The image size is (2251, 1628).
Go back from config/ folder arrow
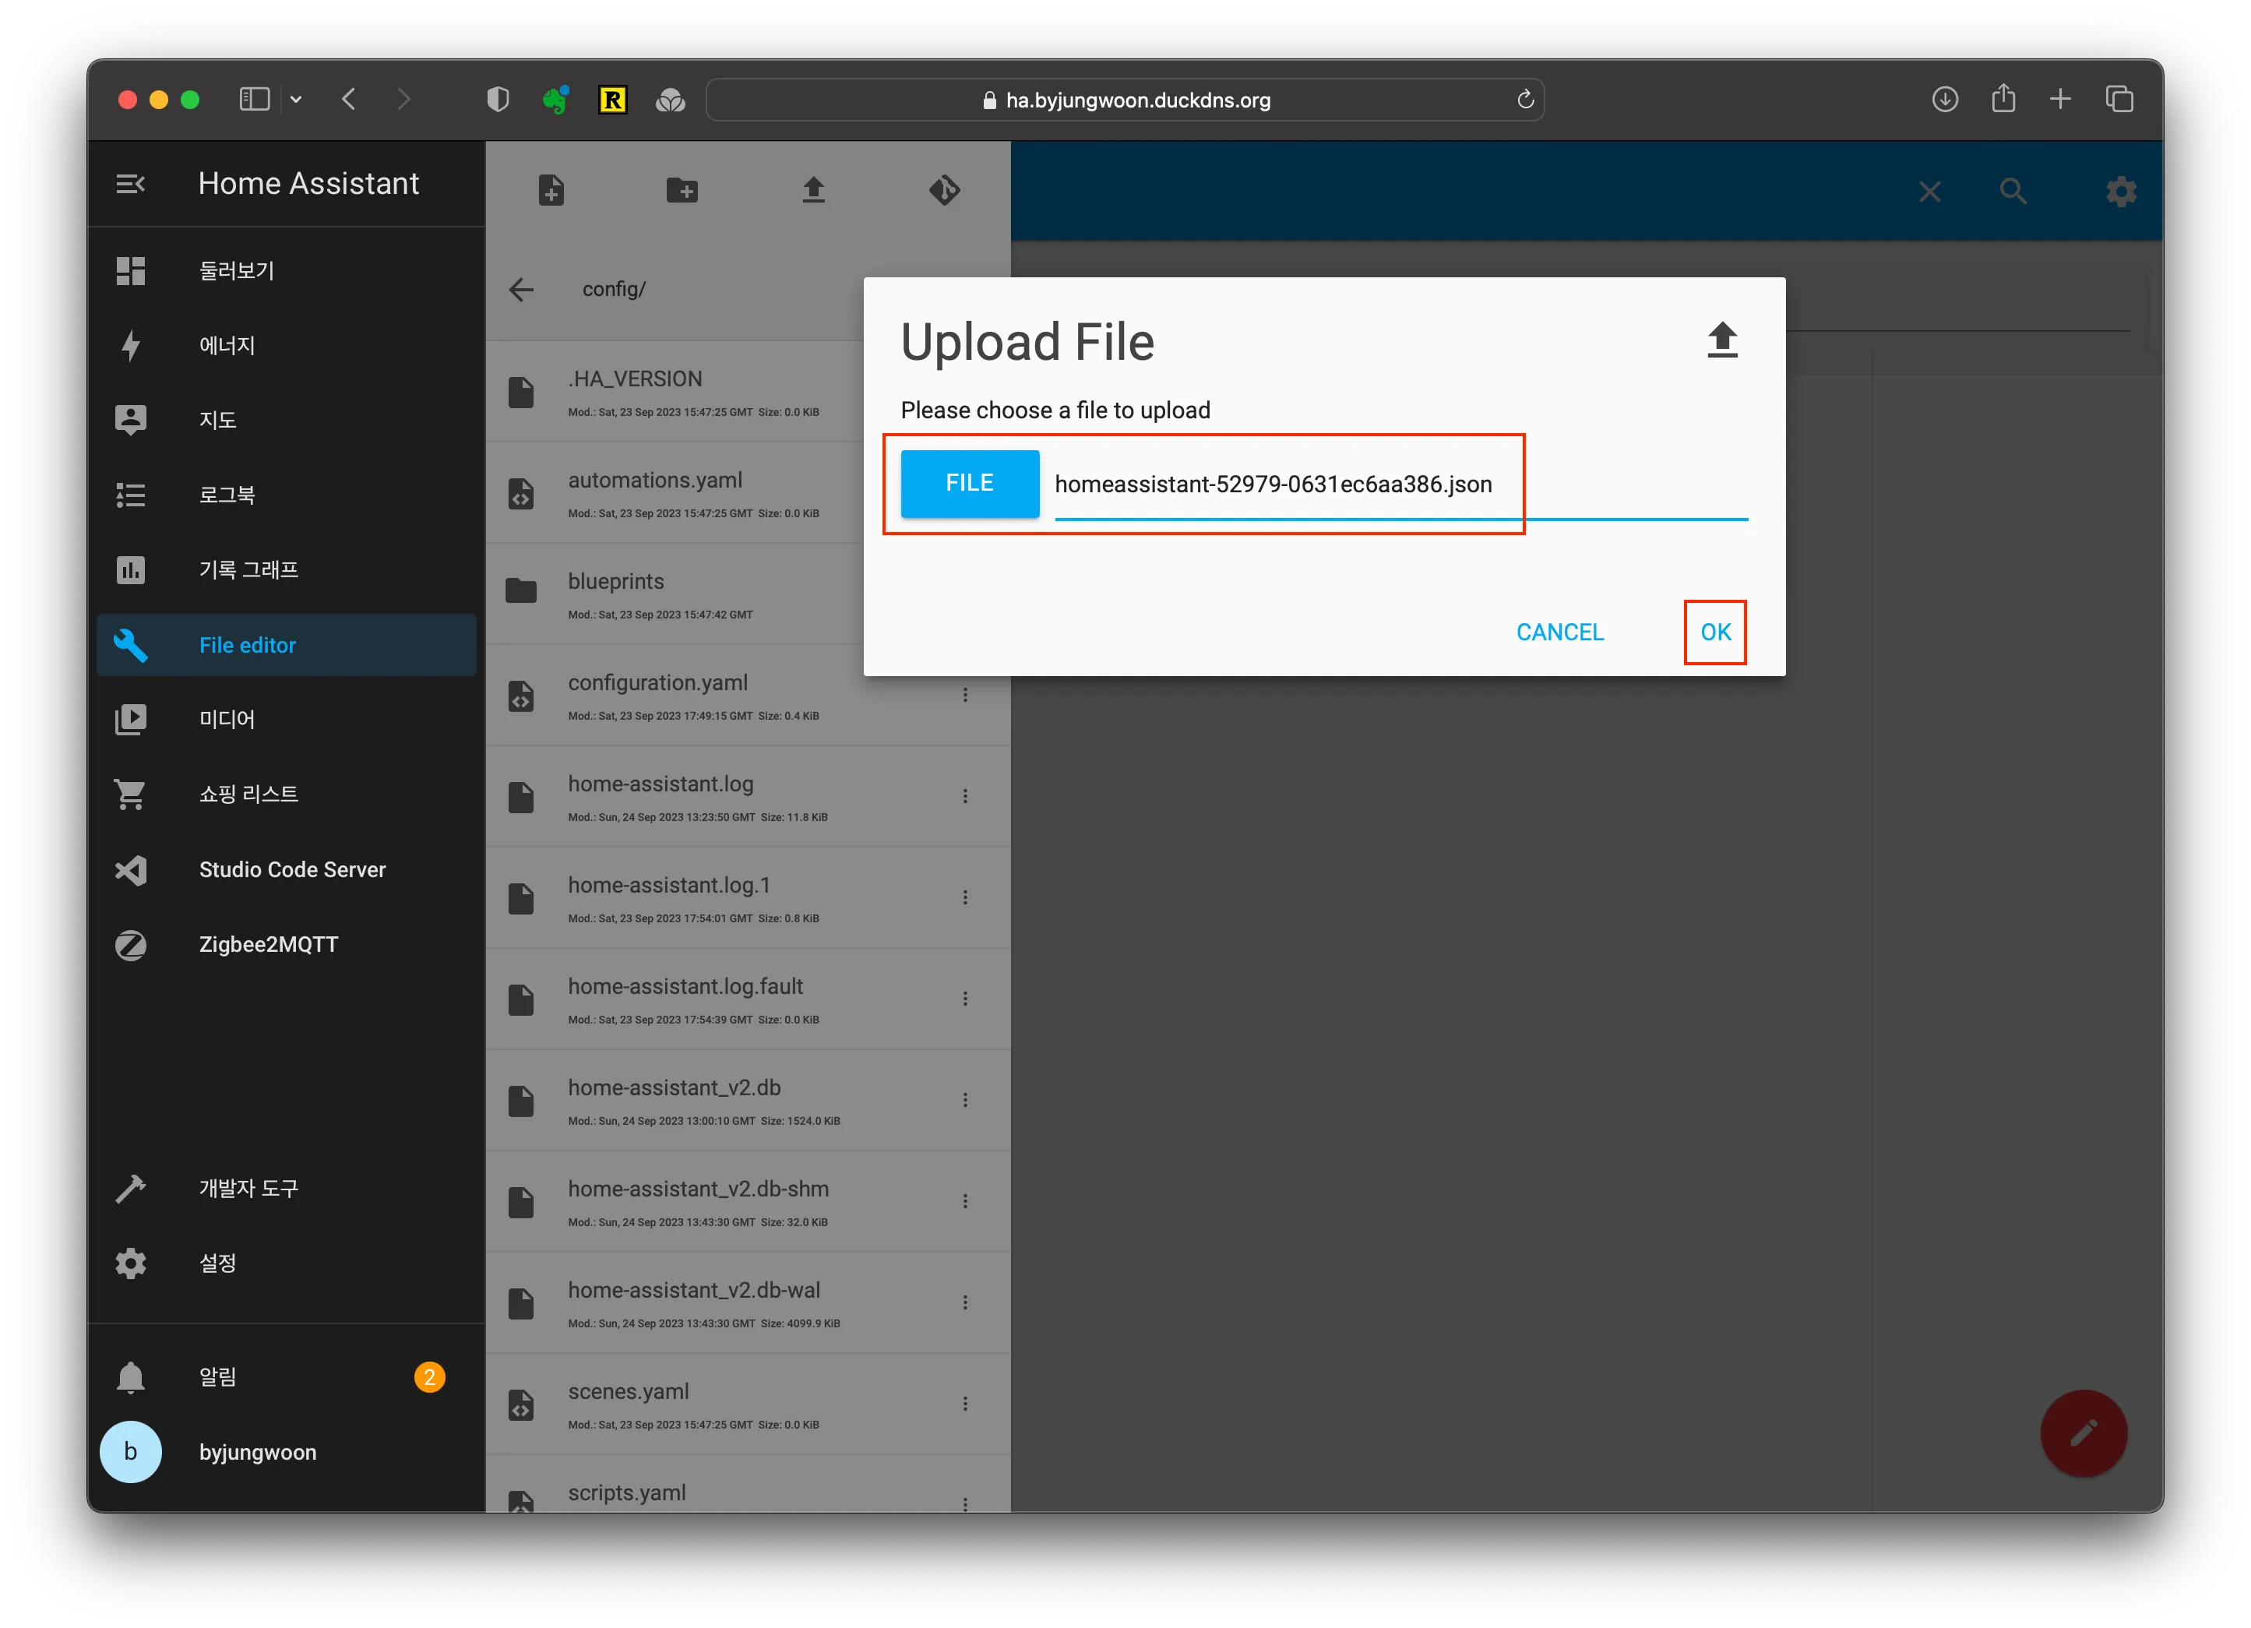[x=521, y=289]
